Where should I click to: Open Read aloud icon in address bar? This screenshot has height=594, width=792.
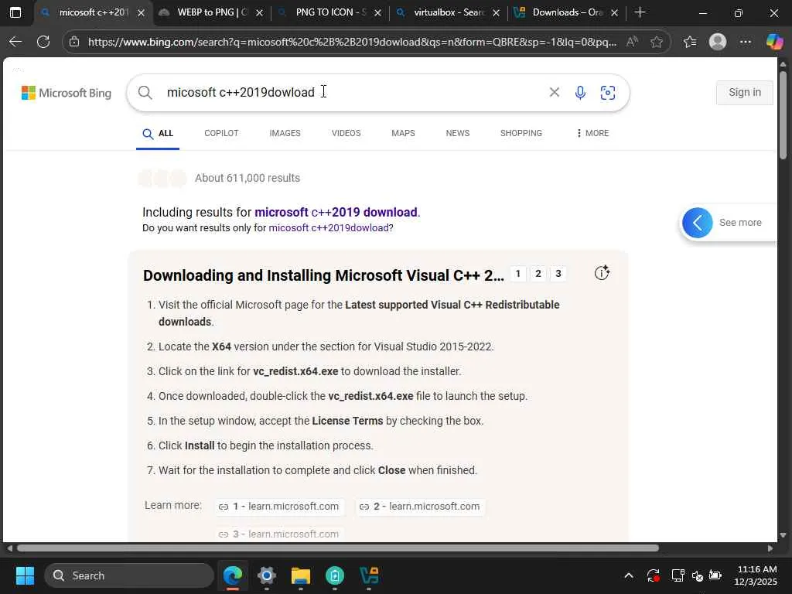632,42
